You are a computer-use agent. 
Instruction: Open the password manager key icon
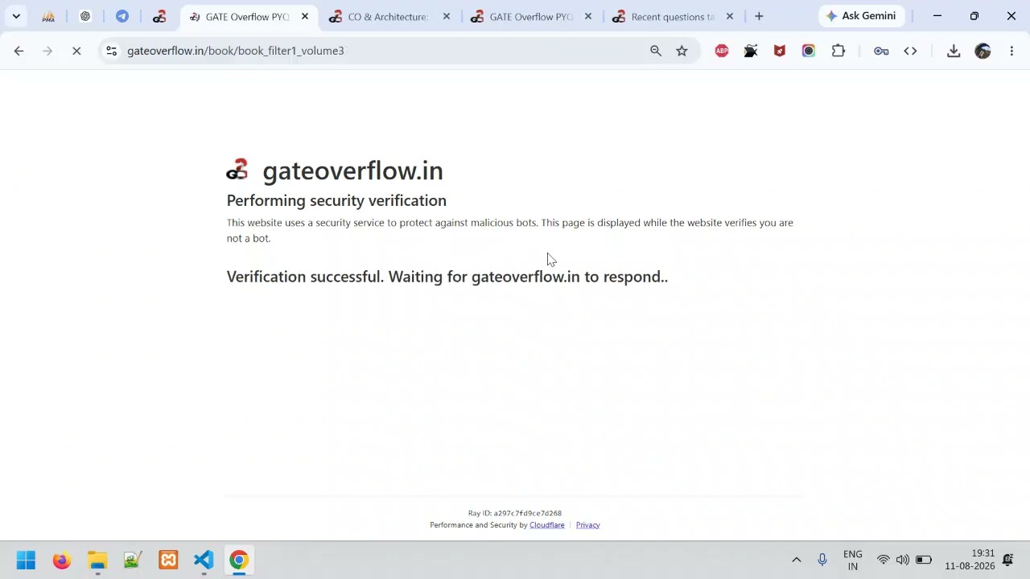click(x=881, y=51)
